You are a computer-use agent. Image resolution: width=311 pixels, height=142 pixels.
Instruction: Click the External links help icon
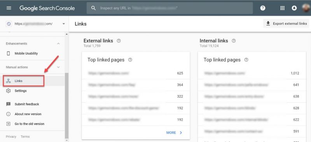pos(119,41)
